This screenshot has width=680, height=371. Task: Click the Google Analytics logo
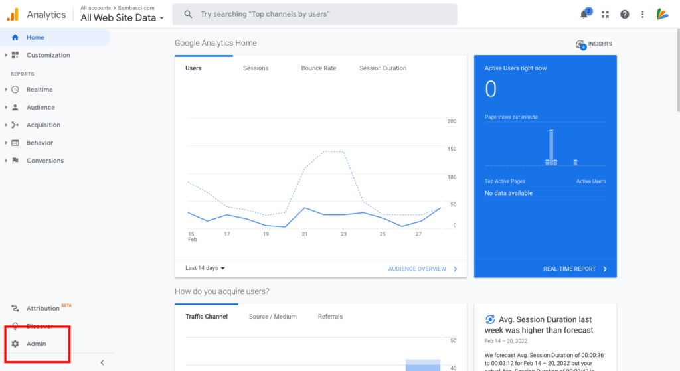click(x=13, y=15)
